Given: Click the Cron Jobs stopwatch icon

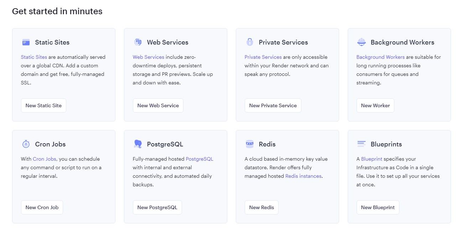Looking at the screenshot, I should pyautogui.click(x=26, y=144).
